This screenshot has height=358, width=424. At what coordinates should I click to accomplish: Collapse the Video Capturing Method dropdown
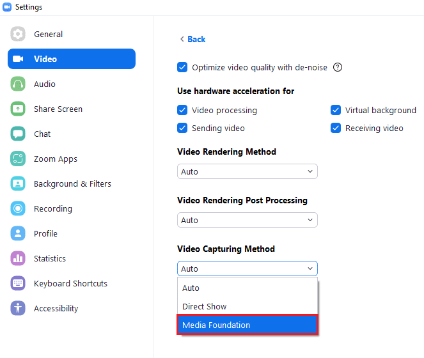point(247,268)
